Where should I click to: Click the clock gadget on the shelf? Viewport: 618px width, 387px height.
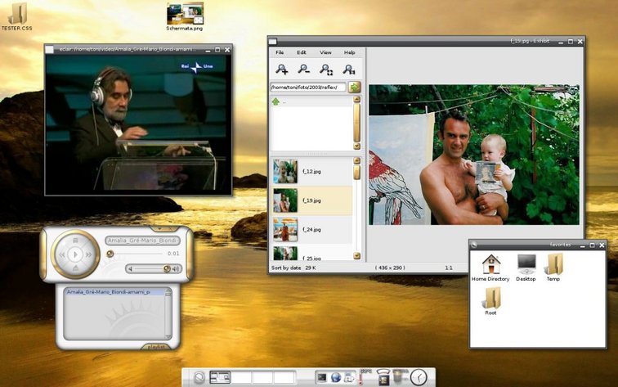[x=419, y=377]
